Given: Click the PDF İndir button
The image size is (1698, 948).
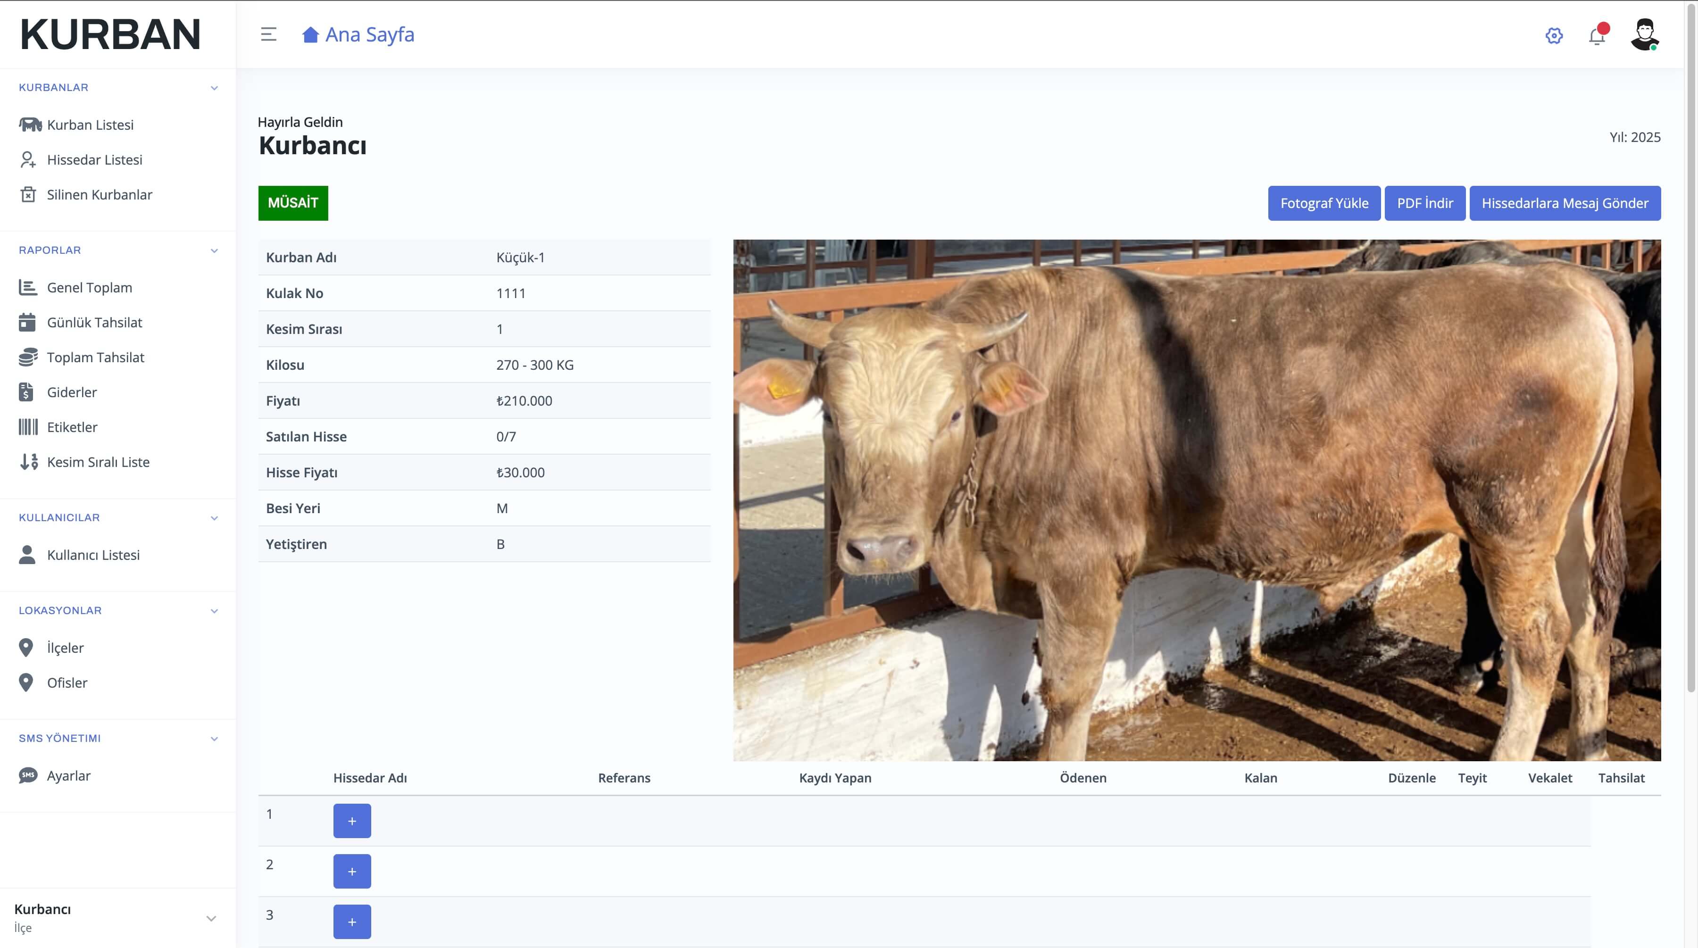Looking at the screenshot, I should tap(1424, 203).
